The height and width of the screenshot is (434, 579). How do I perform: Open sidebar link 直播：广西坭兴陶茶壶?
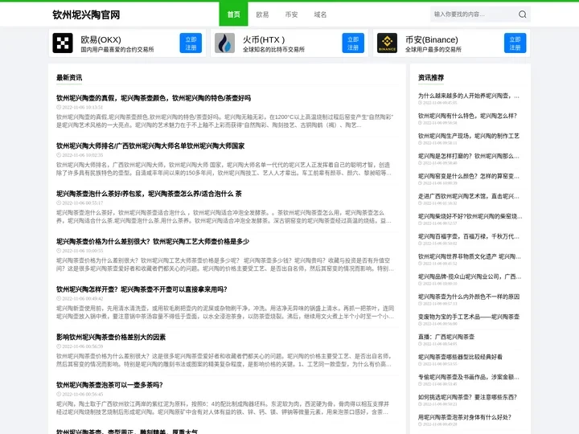pos(446,337)
